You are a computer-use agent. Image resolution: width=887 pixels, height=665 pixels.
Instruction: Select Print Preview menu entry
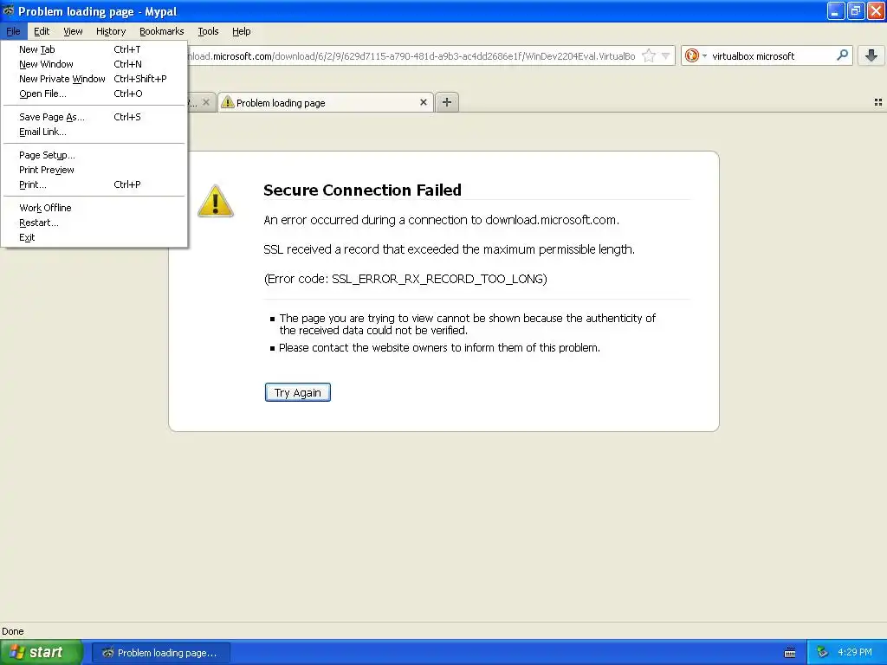[94, 170]
